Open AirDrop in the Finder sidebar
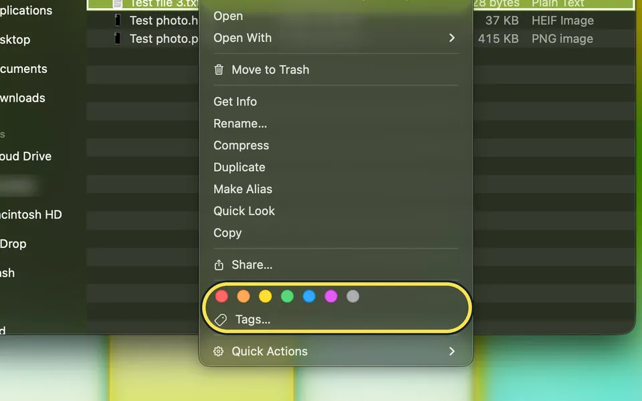Image resolution: width=642 pixels, height=401 pixels. [13, 244]
